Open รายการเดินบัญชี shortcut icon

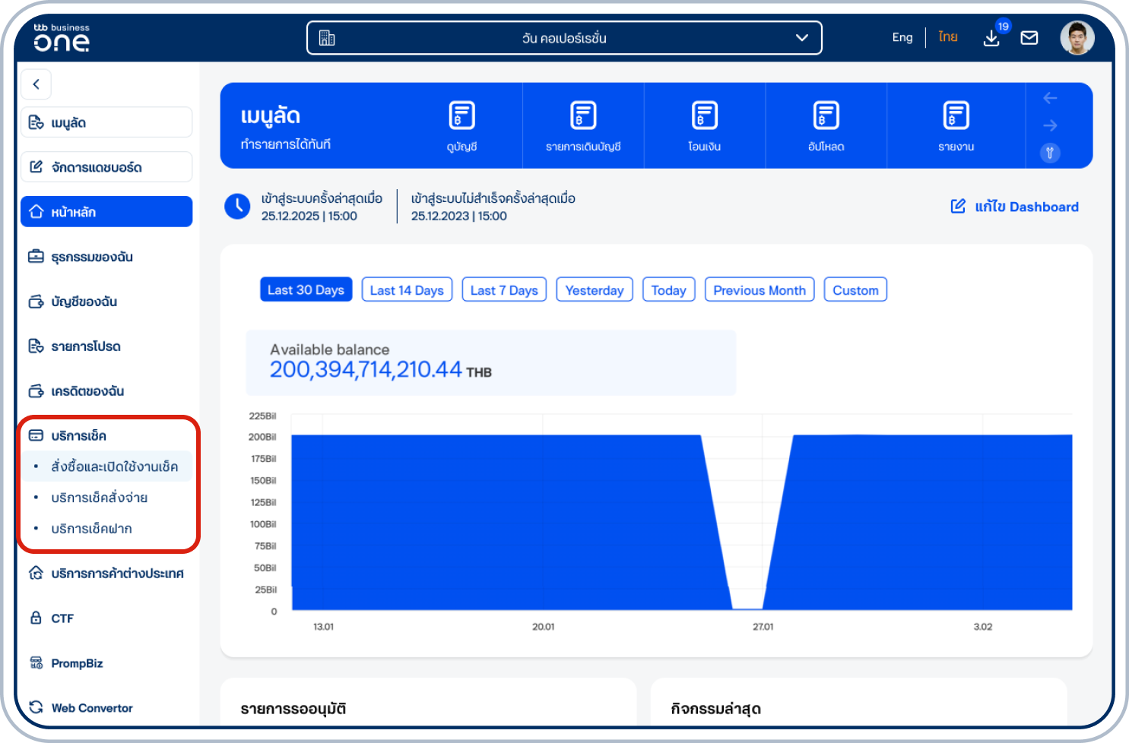point(583,116)
